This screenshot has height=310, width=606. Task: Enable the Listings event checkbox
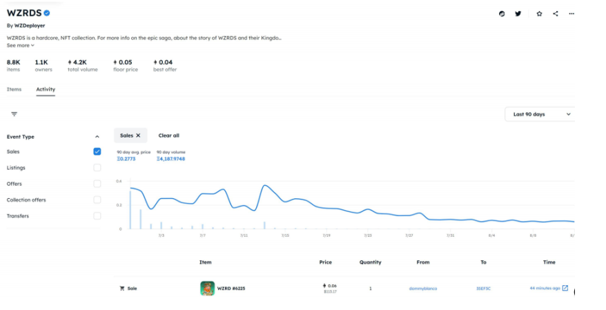tap(97, 168)
